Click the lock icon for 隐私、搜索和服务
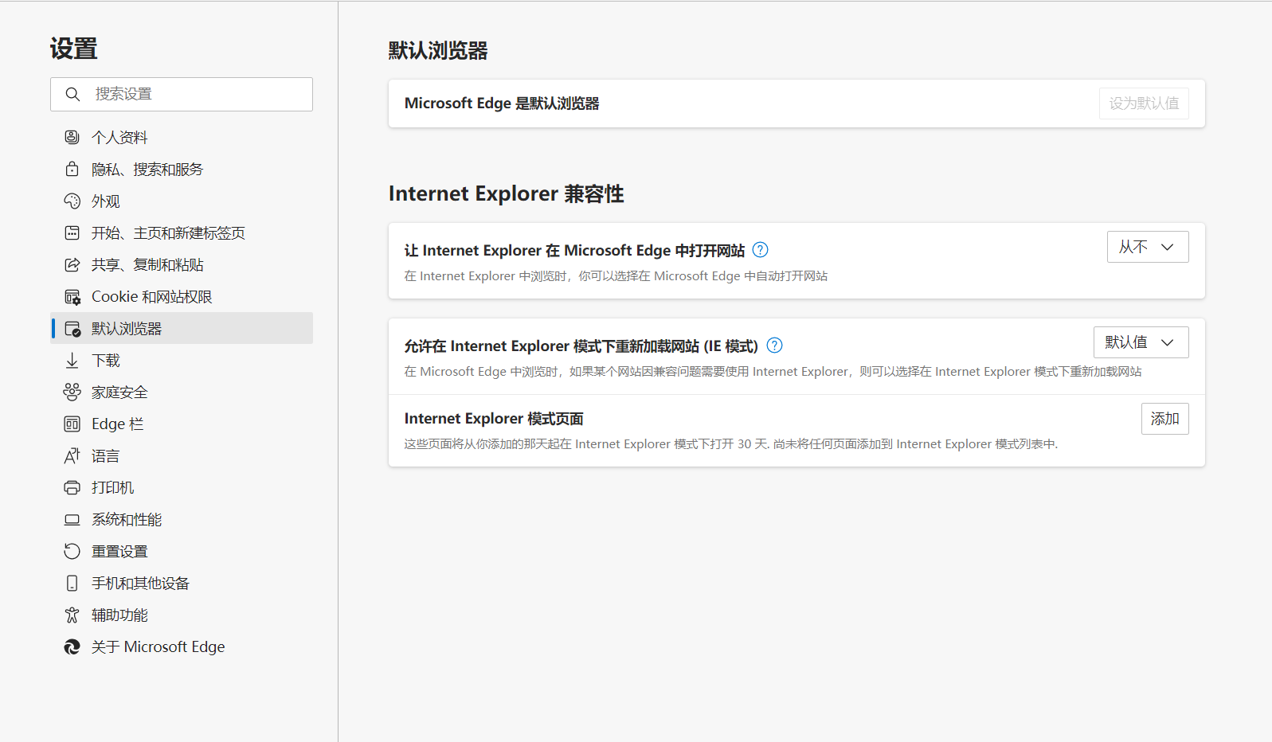 72,169
